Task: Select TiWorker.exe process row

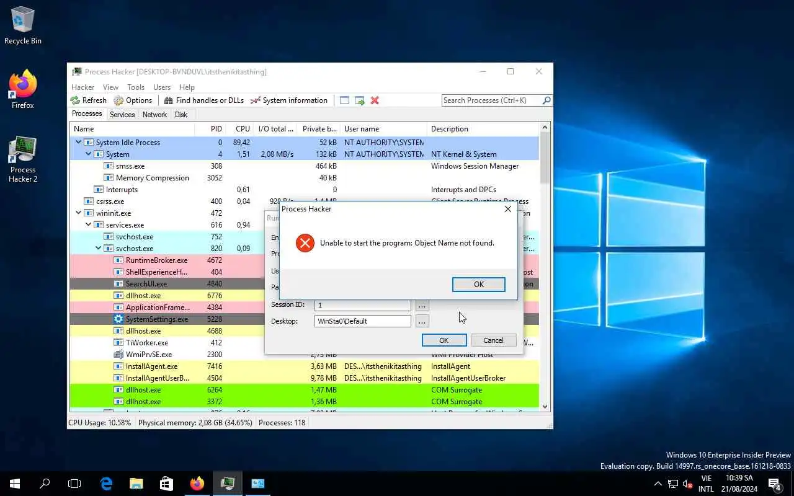Action: [x=305, y=342]
